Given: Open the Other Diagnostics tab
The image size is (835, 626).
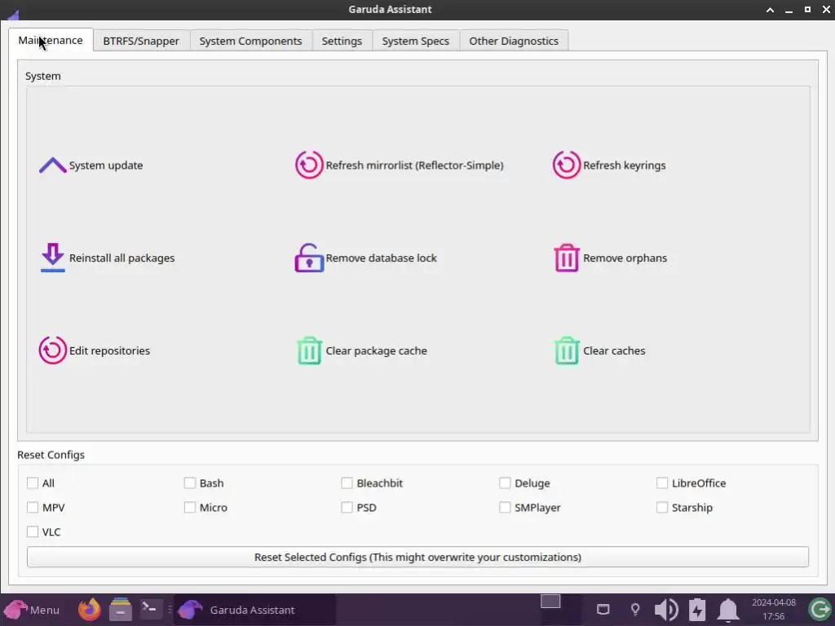Looking at the screenshot, I should [x=514, y=41].
